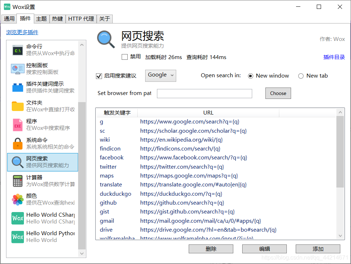Select the 'g' keyword row
Viewport: 351px width, 264px height.
pos(216,122)
